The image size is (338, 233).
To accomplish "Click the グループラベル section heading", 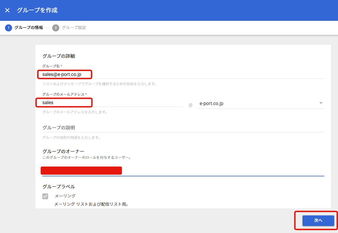I will pos(59,187).
